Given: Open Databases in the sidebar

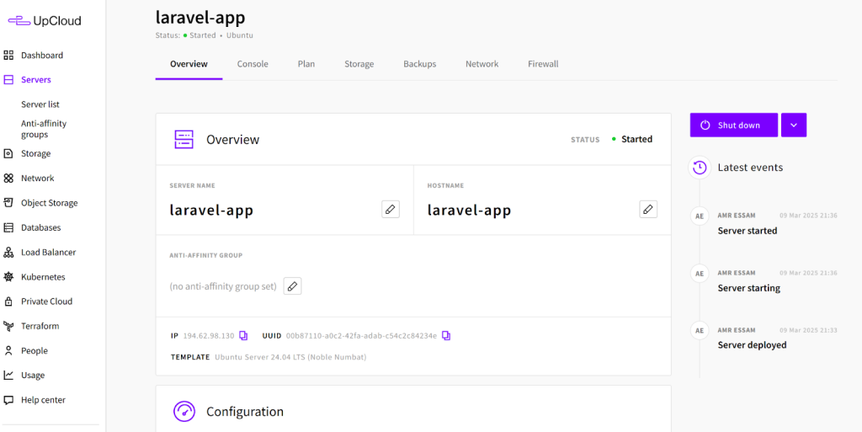Looking at the screenshot, I should [x=40, y=227].
